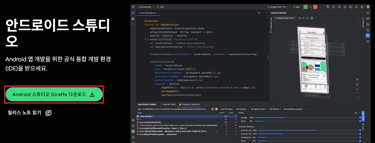375x143 pixels.
Task: Switch to the Android Vitals tab
Action: click(x=168, y=104)
